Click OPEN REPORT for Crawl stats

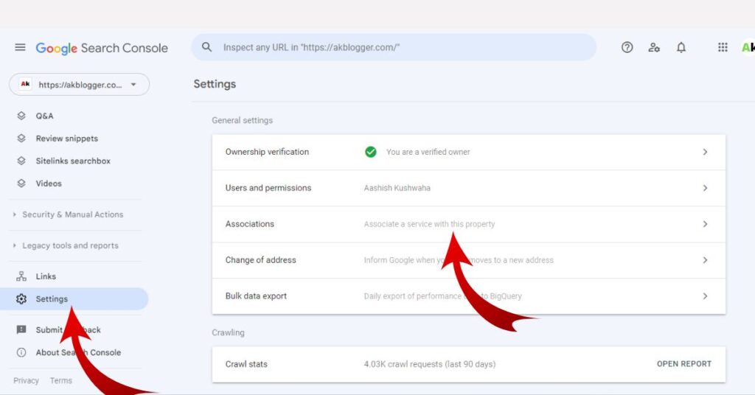683,364
